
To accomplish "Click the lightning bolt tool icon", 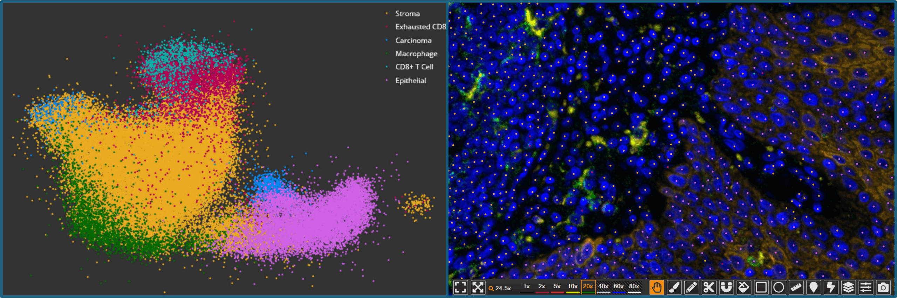I will tap(831, 287).
